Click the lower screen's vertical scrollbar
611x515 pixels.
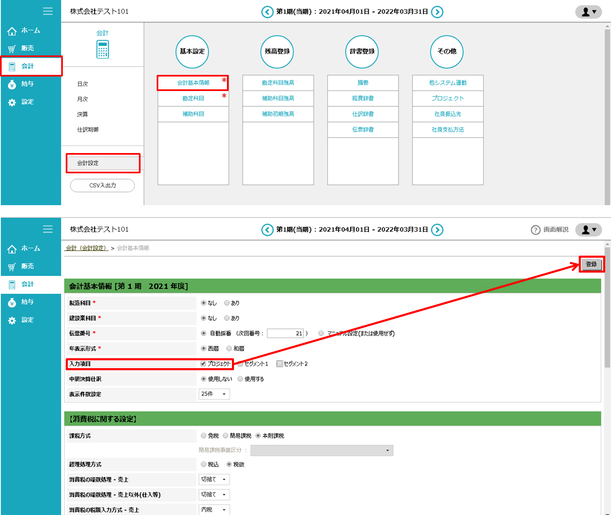(x=607, y=306)
